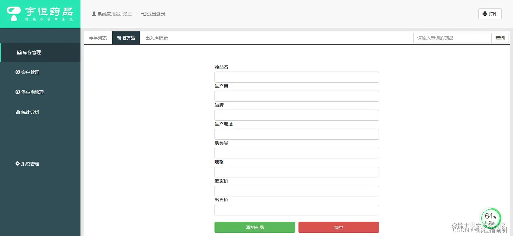
Task: Click the green 添加药品 button
Action: (x=255, y=227)
